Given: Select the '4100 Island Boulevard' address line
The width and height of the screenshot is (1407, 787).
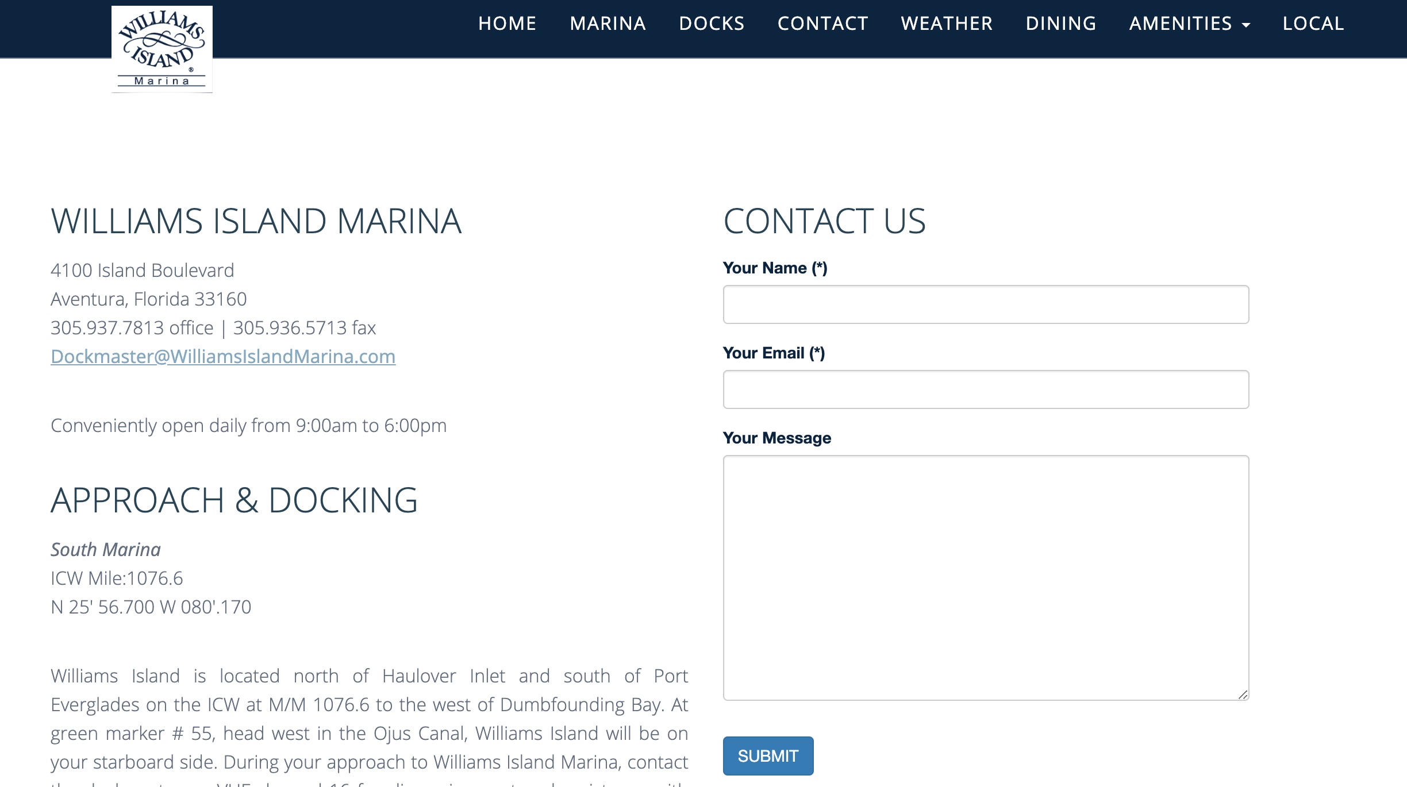Looking at the screenshot, I should pyautogui.click(x=143, y=271).
